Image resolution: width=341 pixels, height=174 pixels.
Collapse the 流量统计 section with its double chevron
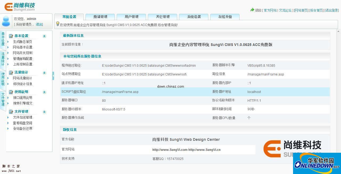44,72
